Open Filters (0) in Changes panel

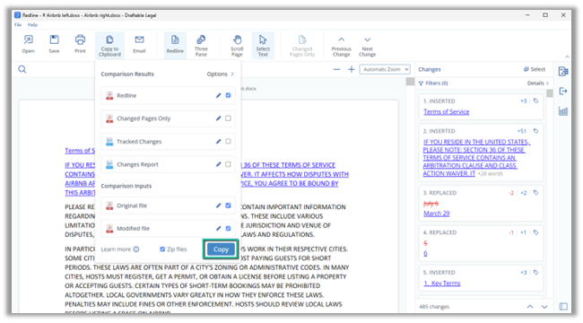pos(433,83)
